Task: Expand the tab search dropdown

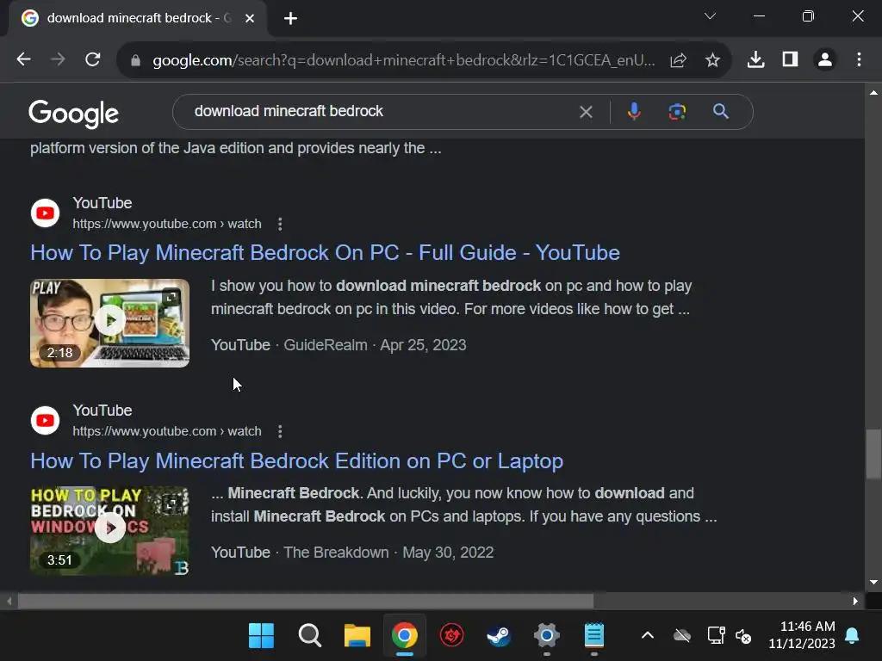Action: pos(710,16)
